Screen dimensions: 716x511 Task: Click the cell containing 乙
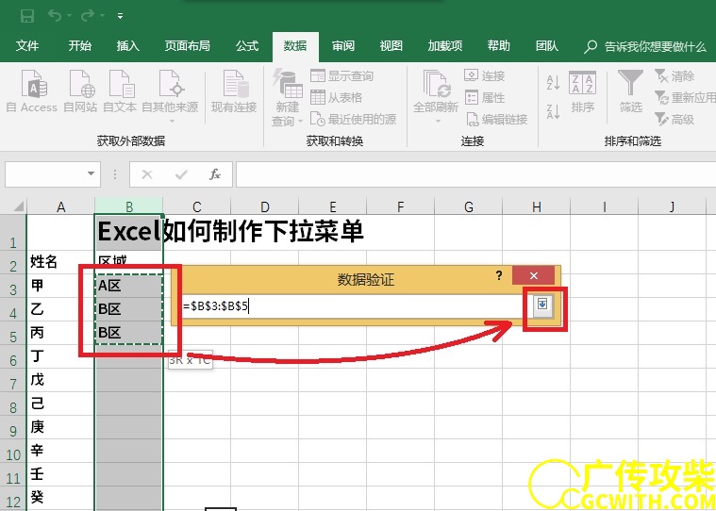pos(60,310)
